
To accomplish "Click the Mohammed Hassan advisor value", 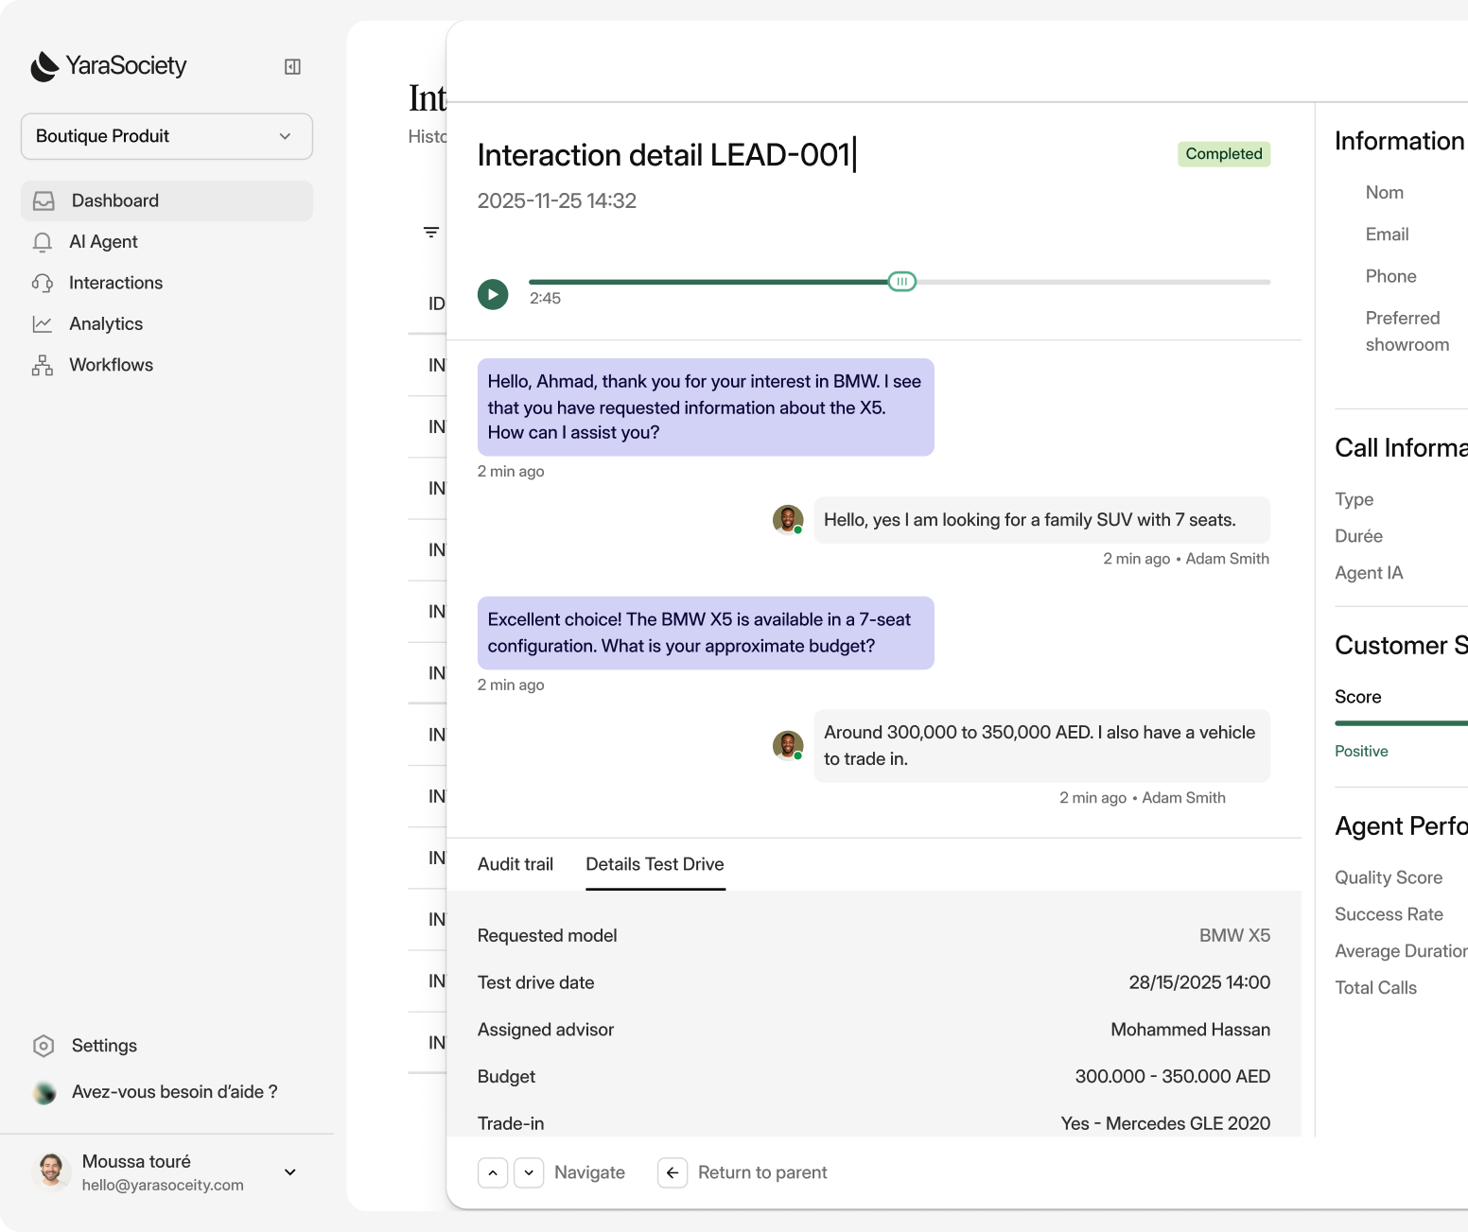I will tap(1190, 1030).
